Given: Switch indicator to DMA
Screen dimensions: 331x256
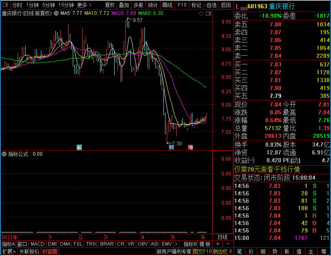Looking at the screenshot, I should 65,244.
